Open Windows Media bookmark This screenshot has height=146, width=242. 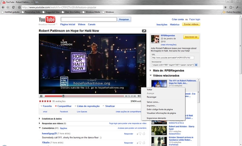tap(91, 12)
